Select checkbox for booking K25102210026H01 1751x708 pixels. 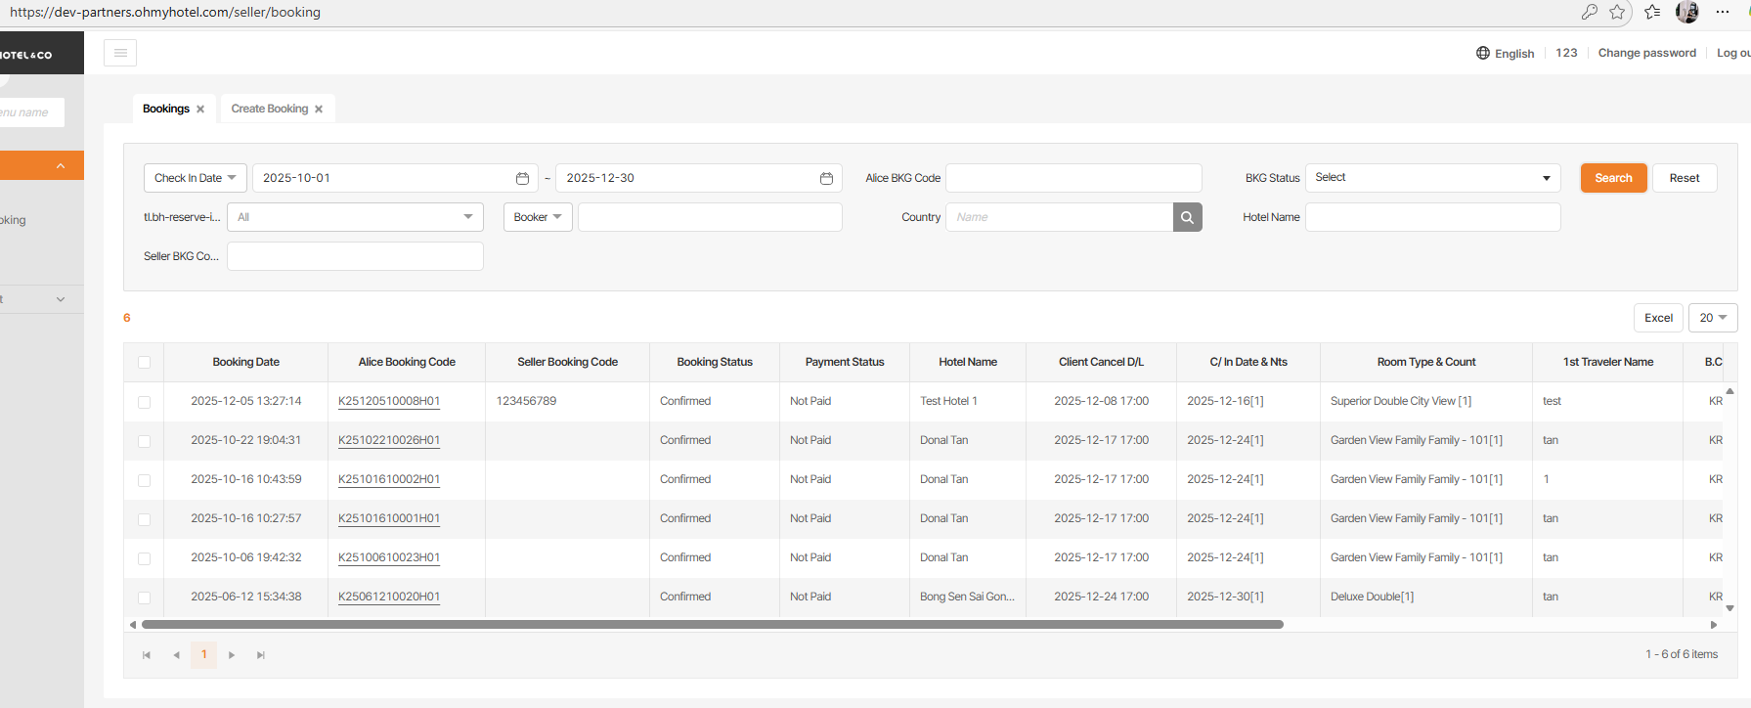pos(145,441)
